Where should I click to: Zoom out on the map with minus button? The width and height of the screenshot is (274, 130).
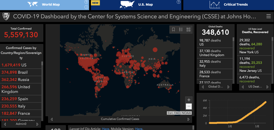[x=189, y=106]
